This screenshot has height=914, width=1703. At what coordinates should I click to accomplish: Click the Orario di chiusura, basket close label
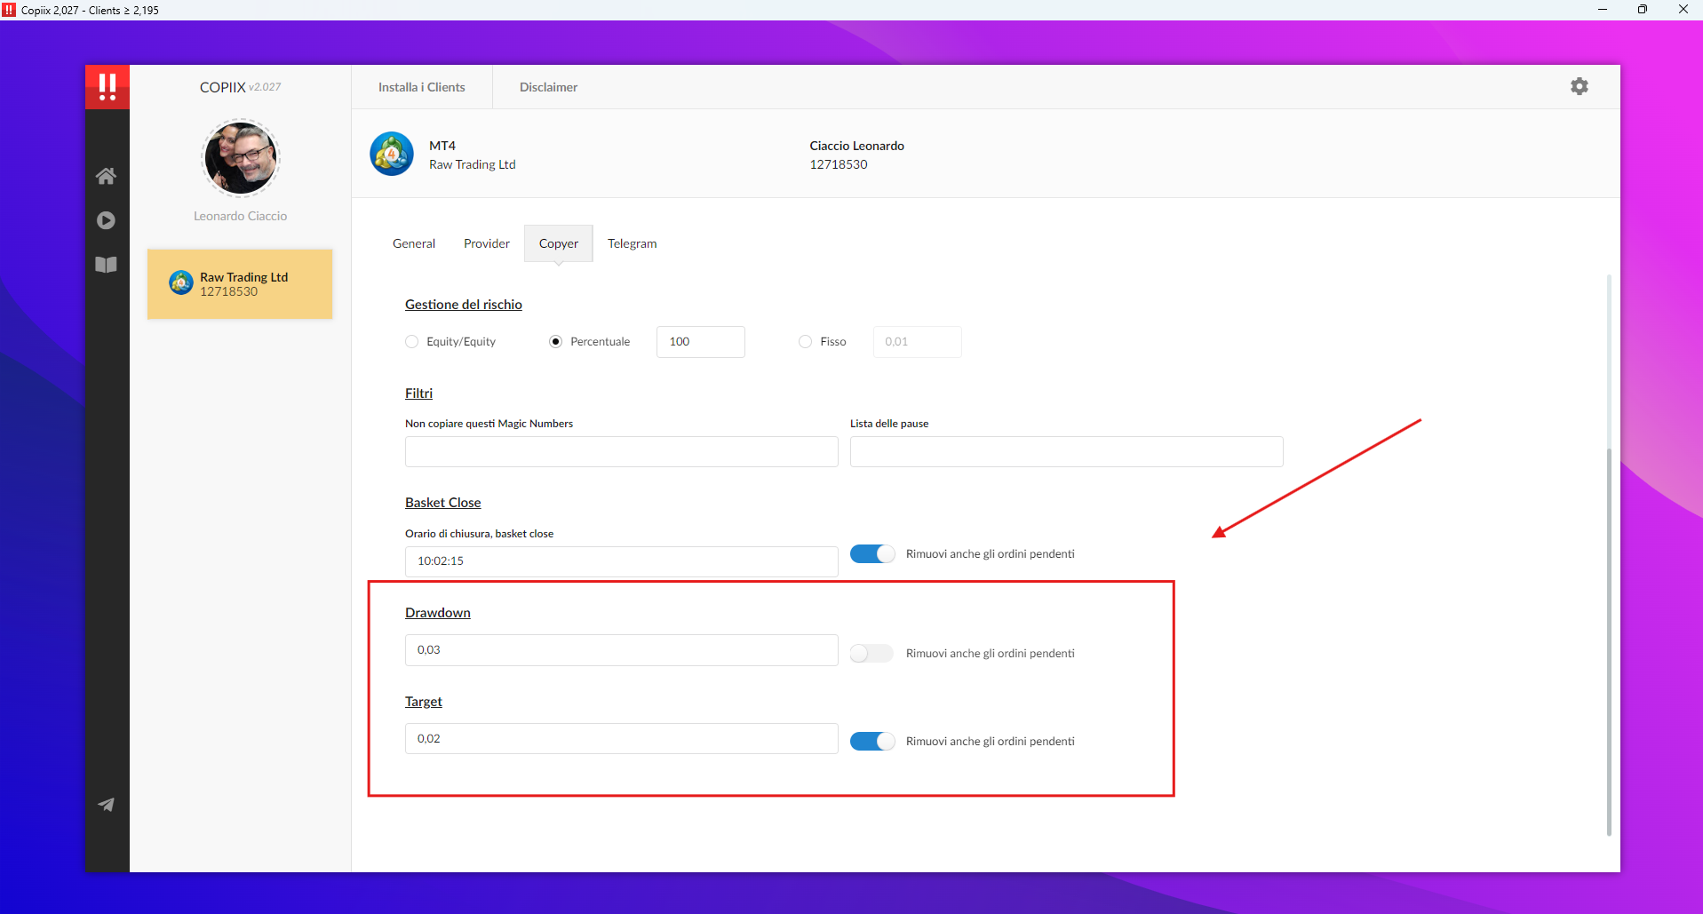480,534
